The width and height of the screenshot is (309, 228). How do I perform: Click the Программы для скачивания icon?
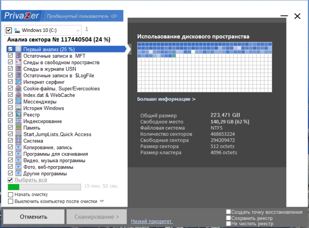18,154
